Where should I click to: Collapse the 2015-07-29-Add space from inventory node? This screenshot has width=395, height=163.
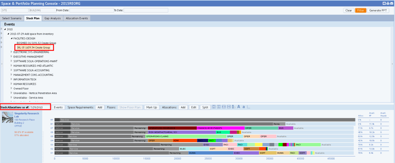point(9,34)
